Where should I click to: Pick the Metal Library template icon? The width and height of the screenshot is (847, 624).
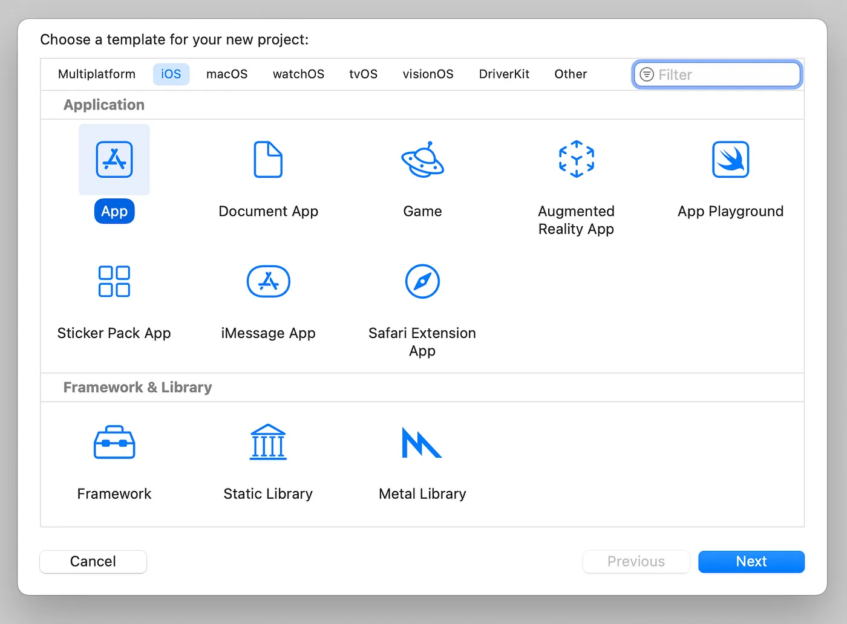pyautogui.click(x=422, y=443)
